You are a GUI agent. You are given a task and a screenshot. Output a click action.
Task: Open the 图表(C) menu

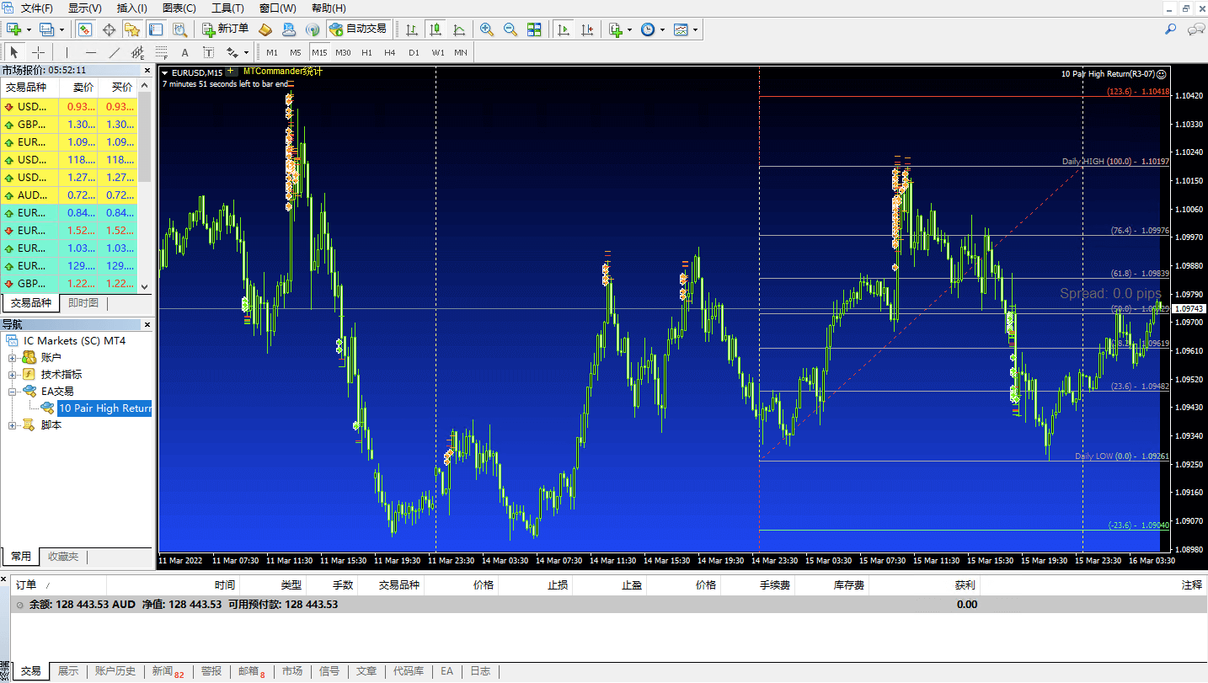(179, 8)
